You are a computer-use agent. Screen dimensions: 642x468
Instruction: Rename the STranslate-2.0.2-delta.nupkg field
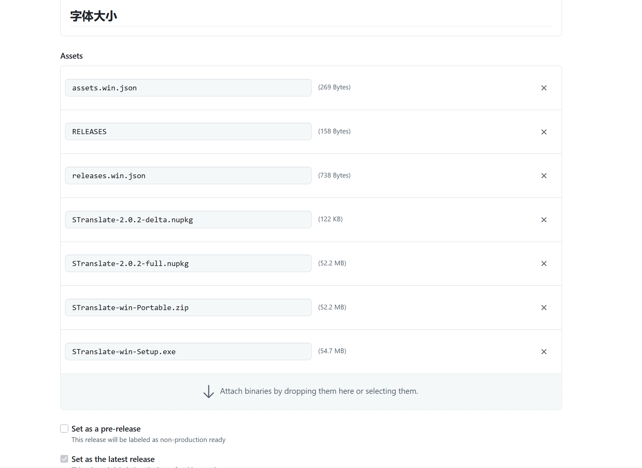(x=188, y=220)
